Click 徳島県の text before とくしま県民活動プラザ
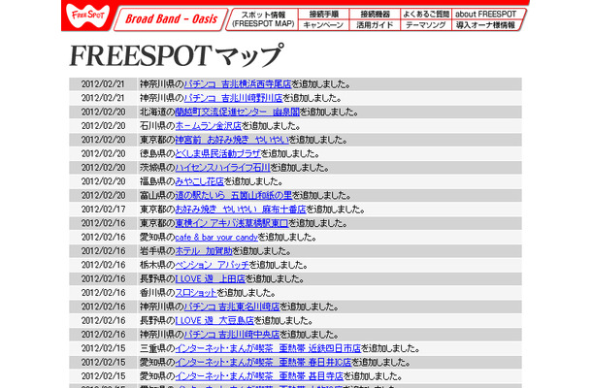Image resolution: width=592 pixels, height=388 pixels. point(157,153)
